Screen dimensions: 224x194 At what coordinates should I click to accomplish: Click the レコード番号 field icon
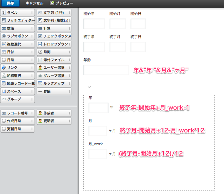pos(4,113)
